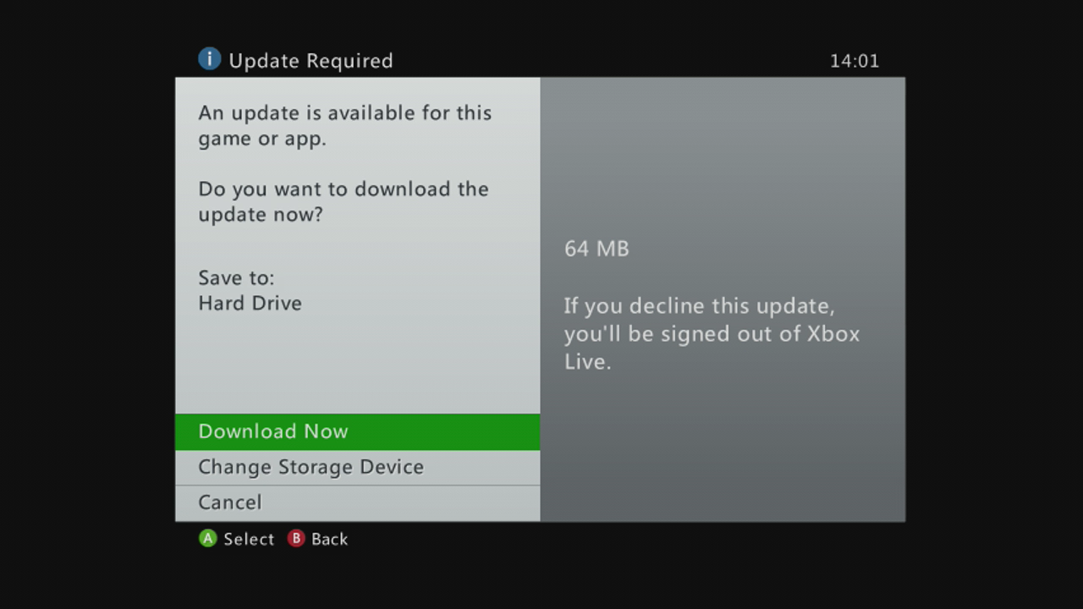Screen dimensions: 1083x609
Task: Click the red B button icon
Action: 295,539
